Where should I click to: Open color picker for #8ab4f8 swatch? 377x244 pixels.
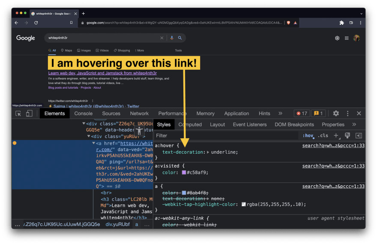point(184,193)
